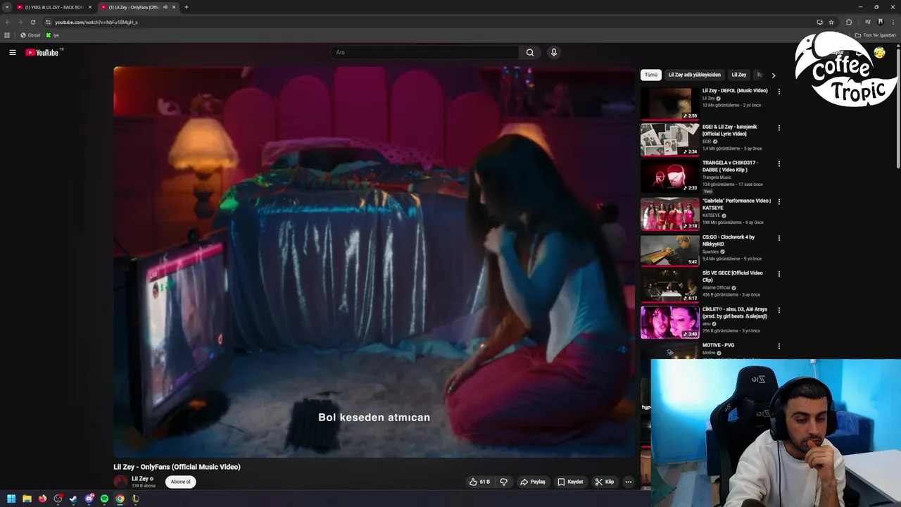Open DEFOL (Music Video) thumbnail
The image size is (901, 507).
pos(669,104)
